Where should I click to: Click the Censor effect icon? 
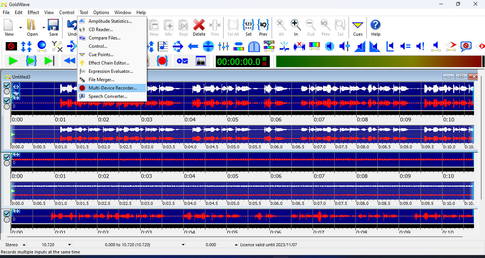coord(11,47)
